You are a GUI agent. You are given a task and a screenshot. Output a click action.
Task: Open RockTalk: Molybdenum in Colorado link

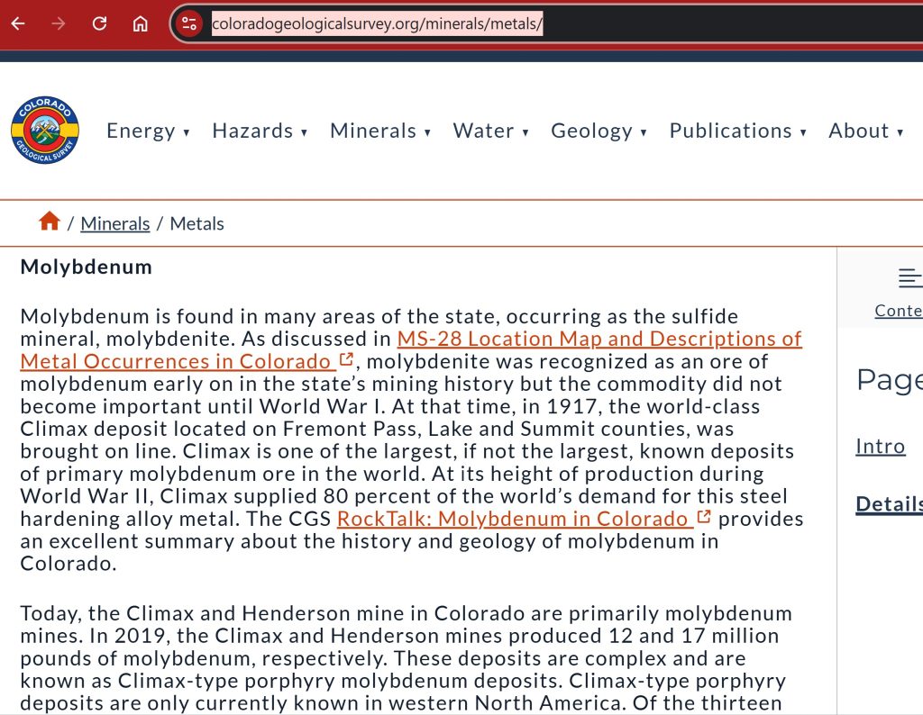click(x=512, y=519)
